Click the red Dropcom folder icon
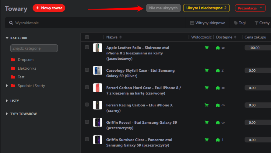Image resolution: width=271 pixels, height=153 pixels. (x=13, y=60)
